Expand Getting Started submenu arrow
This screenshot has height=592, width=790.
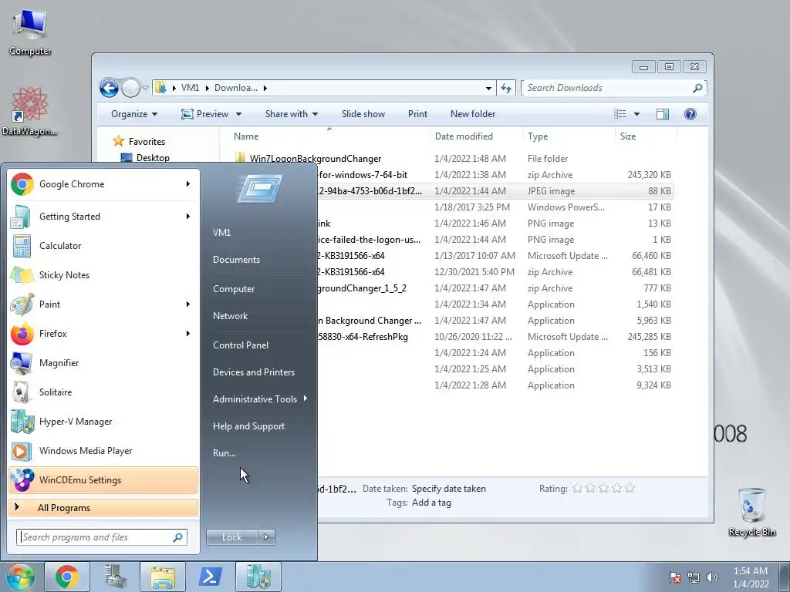[188, 216]
